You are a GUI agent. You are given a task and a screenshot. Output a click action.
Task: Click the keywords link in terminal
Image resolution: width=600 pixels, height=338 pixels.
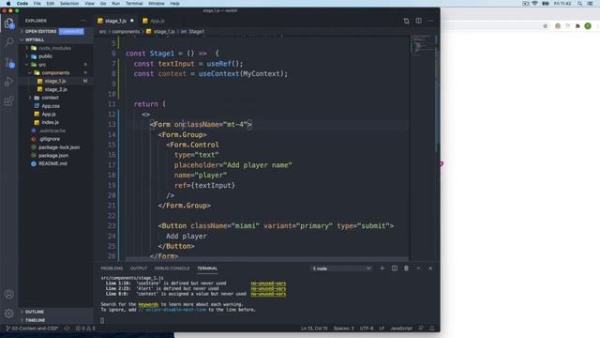[x=148, y=304]
